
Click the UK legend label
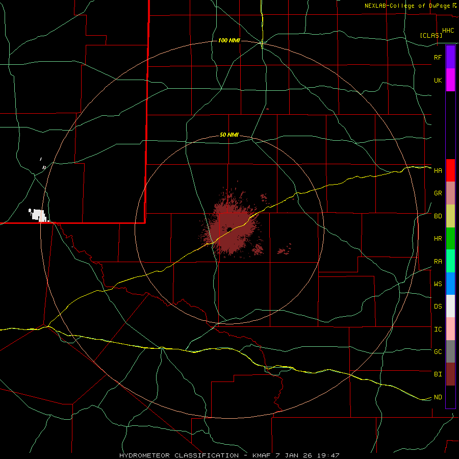(x=438, y=80)
